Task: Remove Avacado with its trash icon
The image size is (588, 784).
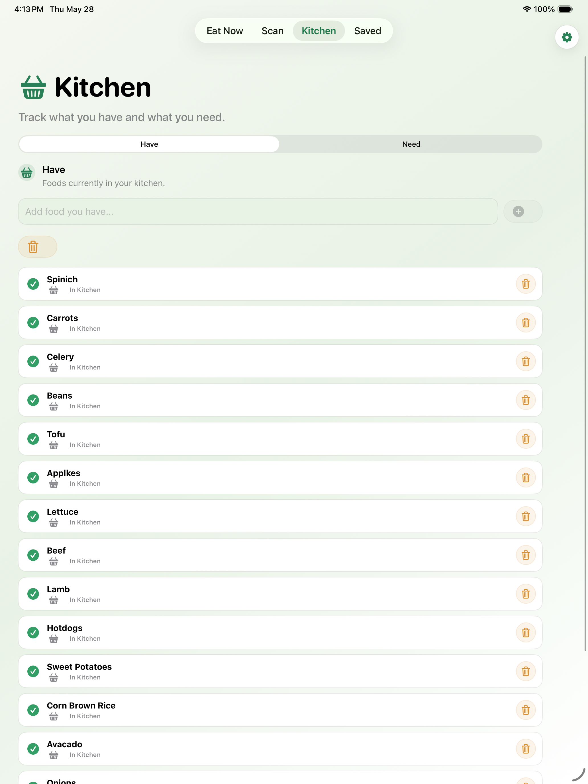Action: [x=525, y=749]
